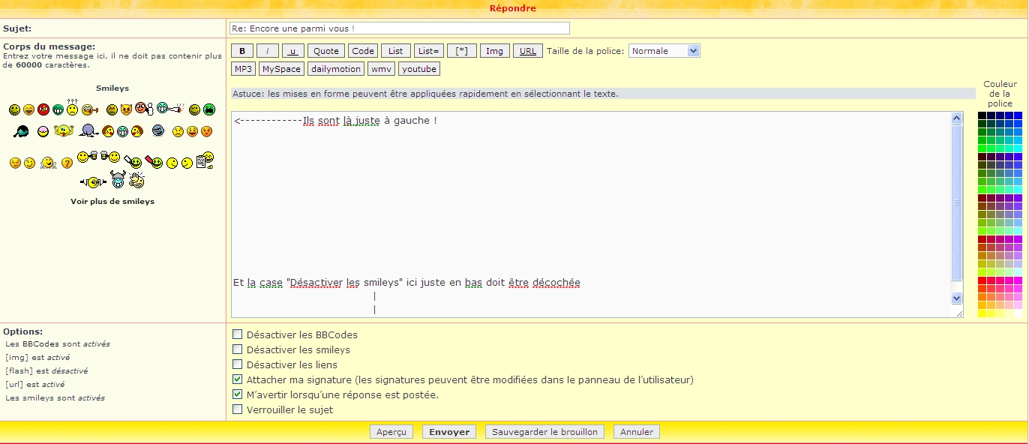Viewport: 1029px width, 444px height.
Task: Click message box scroll down arrow
Action: [x=956, y=298]
